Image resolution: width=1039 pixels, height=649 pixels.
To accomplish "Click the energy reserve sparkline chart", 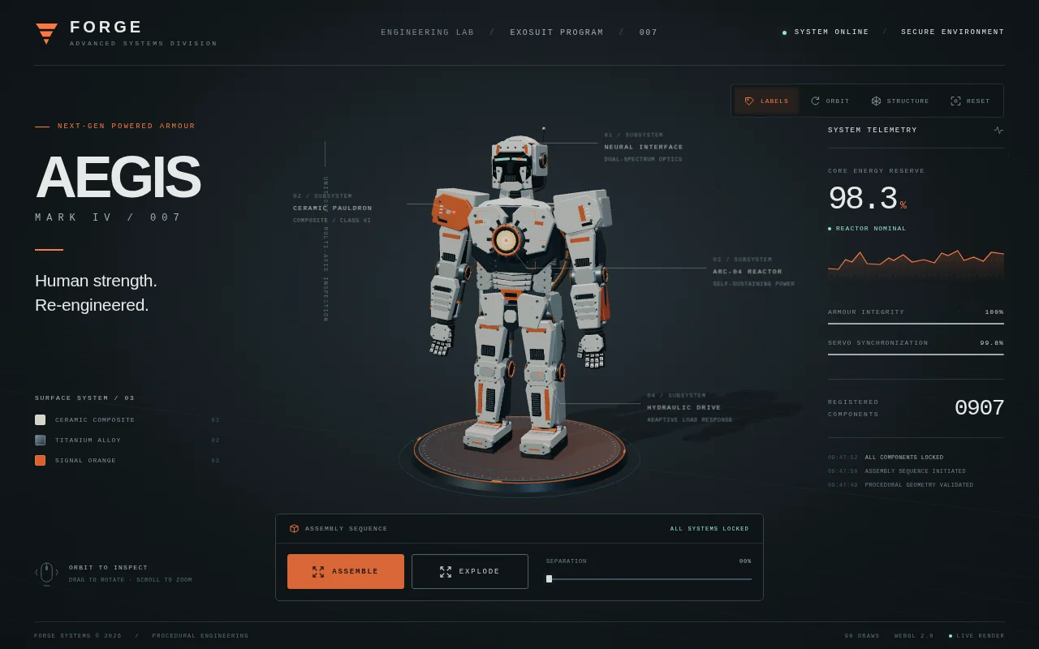I will (x=916, y=264).
